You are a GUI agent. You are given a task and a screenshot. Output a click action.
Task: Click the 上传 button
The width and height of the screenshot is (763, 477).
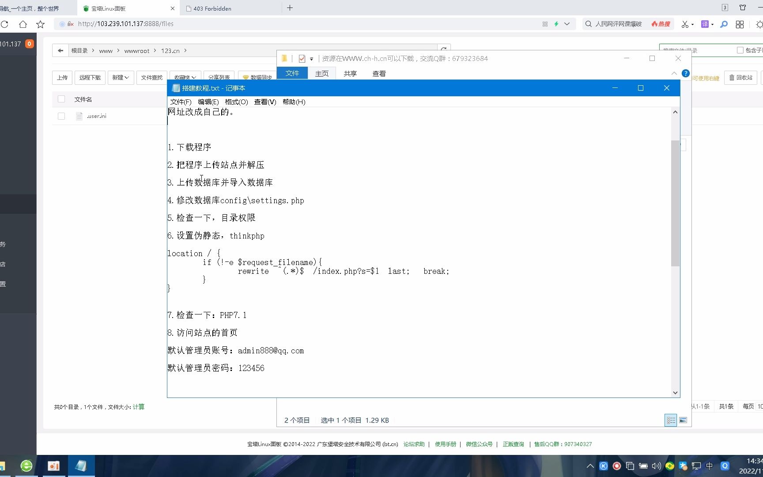coord(62,78)
